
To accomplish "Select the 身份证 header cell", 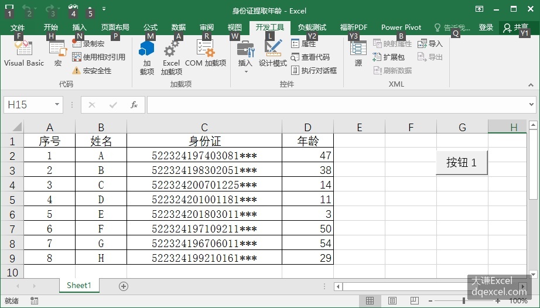I will point(204,141).
